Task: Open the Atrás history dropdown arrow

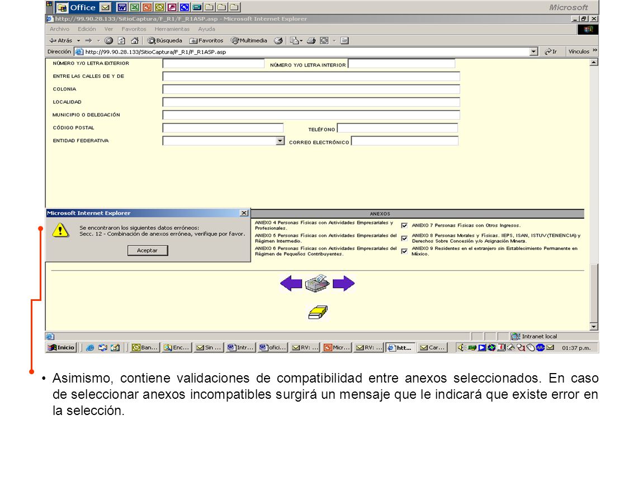Action: pos(78,41)
